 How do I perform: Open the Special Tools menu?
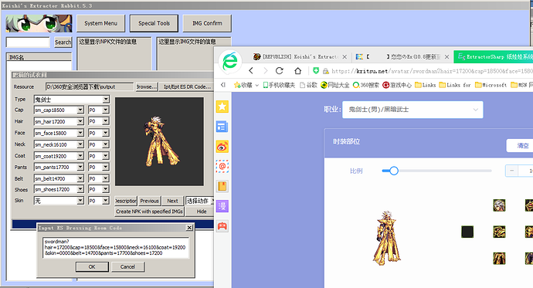click(154, 23)
